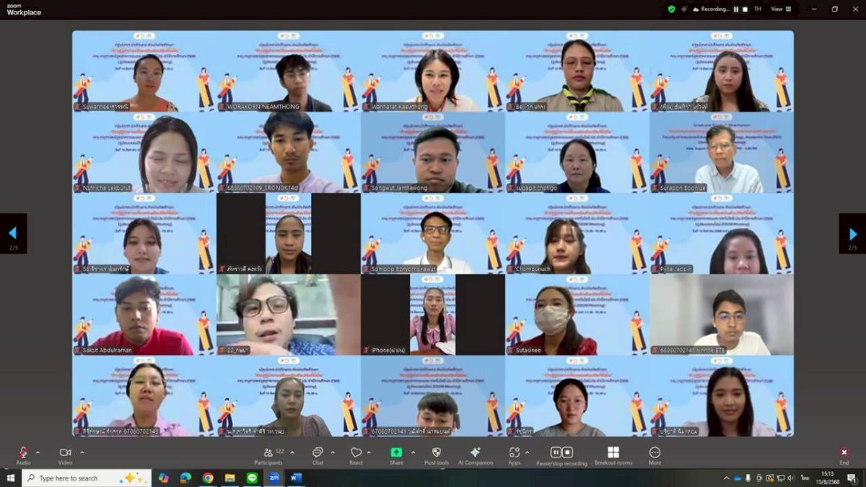The width and height of the screenshot is (866, 487).
Task: Expand the Share options arrow
Action: (x=413, y=452)
